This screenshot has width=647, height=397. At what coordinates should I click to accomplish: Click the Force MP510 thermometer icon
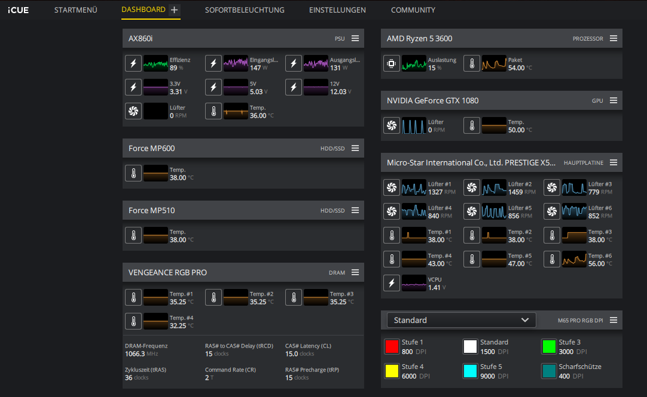pyautogui.click(x=133, y=236)
